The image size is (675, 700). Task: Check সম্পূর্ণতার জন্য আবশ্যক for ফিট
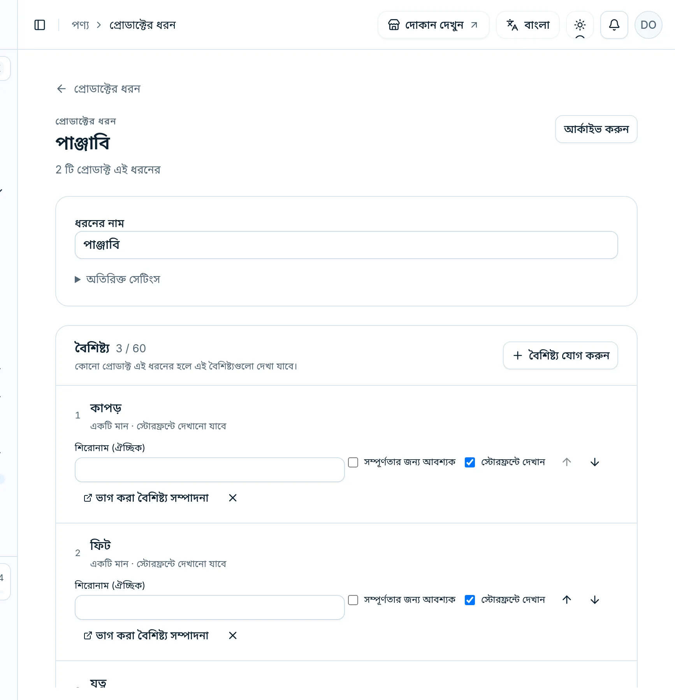coord(353,600)
